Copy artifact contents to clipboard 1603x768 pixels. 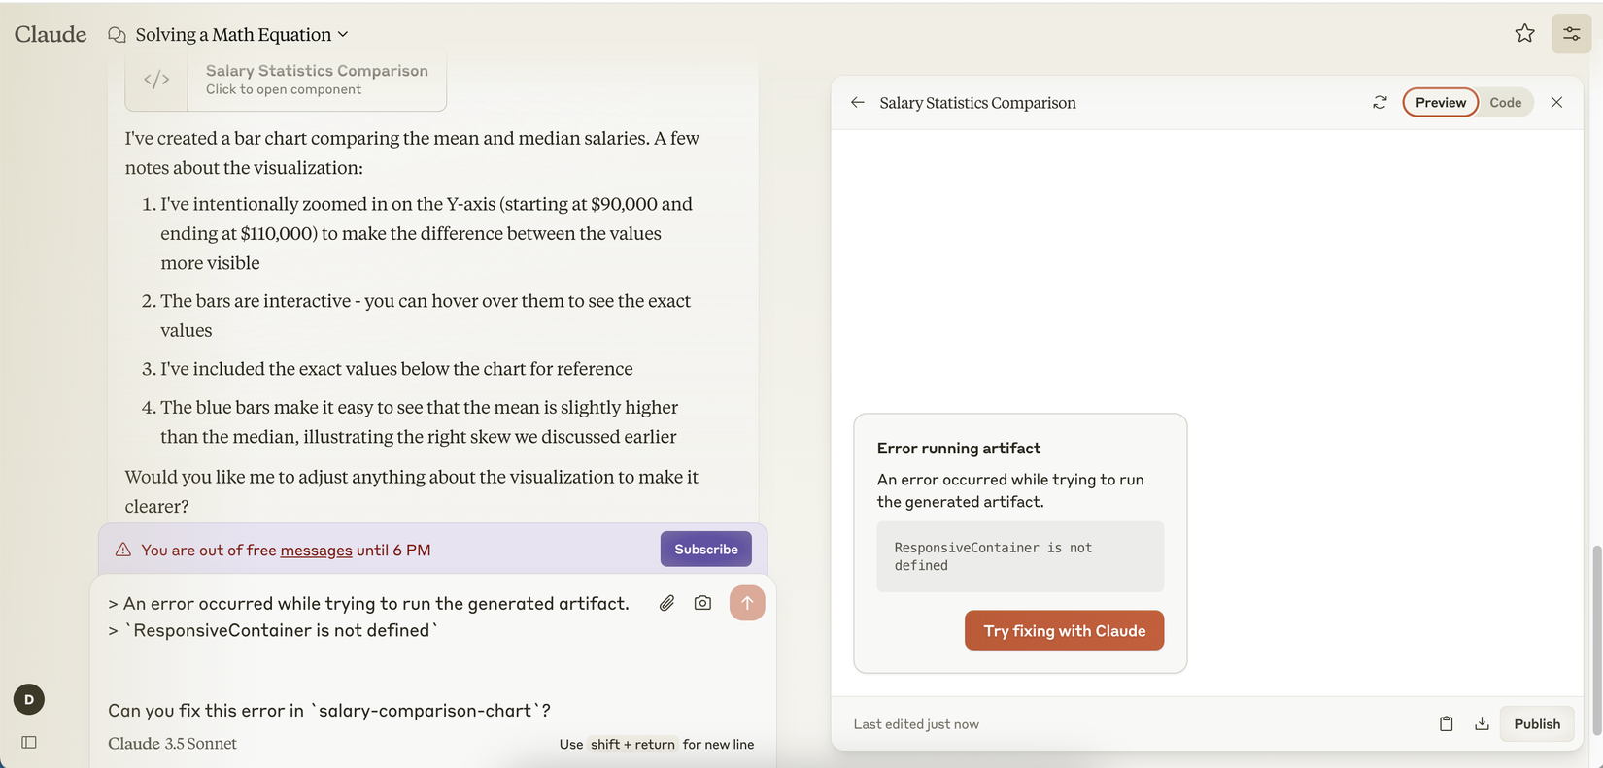coord(1446,723)
